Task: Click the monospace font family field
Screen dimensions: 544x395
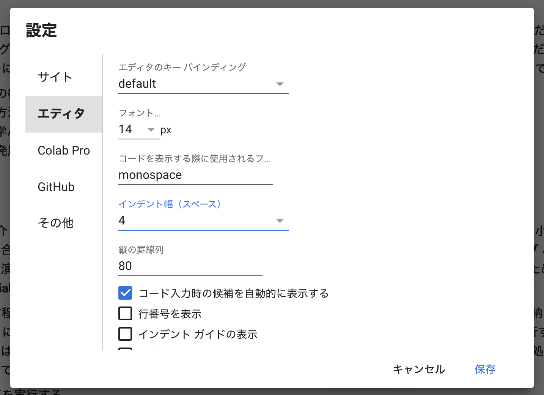Action: coord(196,175)
